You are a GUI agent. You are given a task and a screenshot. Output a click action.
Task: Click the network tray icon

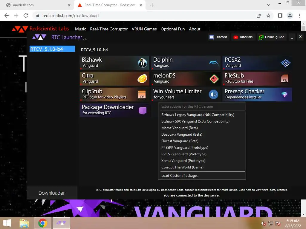point(271,223)
